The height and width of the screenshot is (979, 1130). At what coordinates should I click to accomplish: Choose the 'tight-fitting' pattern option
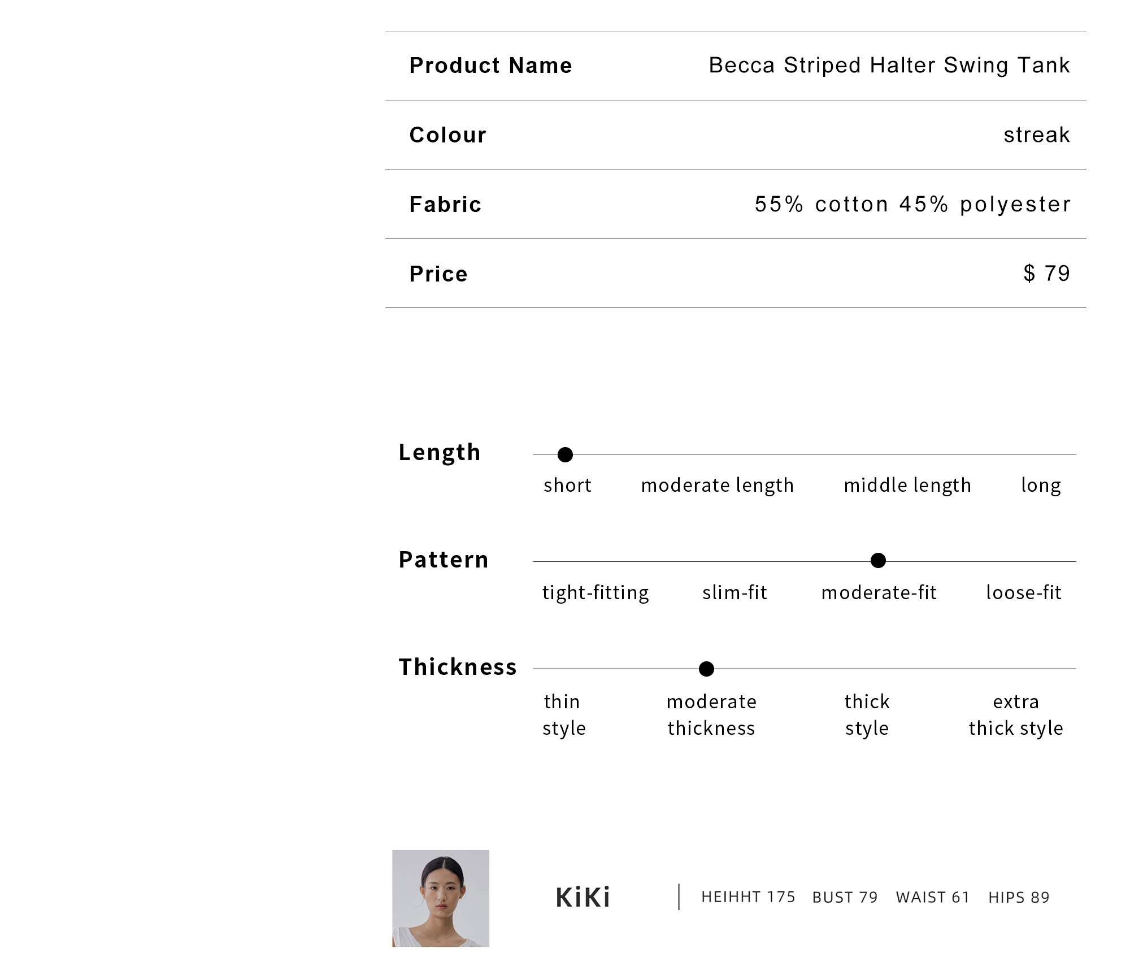pyautogui.click(x=596, y=593)
